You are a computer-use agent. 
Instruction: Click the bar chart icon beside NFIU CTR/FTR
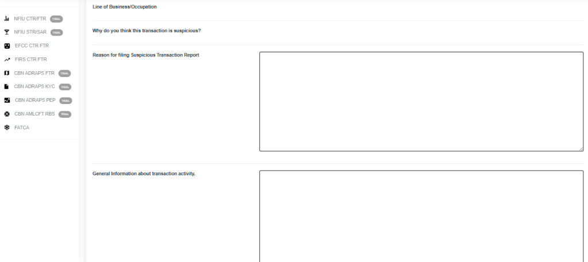click(x=7, y=18)
